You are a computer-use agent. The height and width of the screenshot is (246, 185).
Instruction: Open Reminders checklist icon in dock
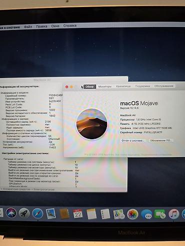click(105, 214)
